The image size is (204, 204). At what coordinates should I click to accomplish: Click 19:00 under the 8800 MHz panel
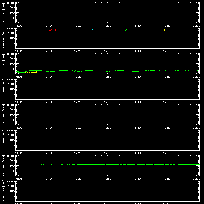pos(18,179)
